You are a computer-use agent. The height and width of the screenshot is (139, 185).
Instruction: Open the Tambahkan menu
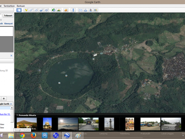(9, 6)
